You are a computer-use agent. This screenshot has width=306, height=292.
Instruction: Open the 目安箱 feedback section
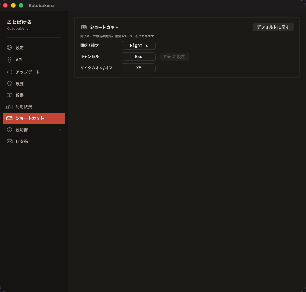pyautogui.click(x=20, y=141)
